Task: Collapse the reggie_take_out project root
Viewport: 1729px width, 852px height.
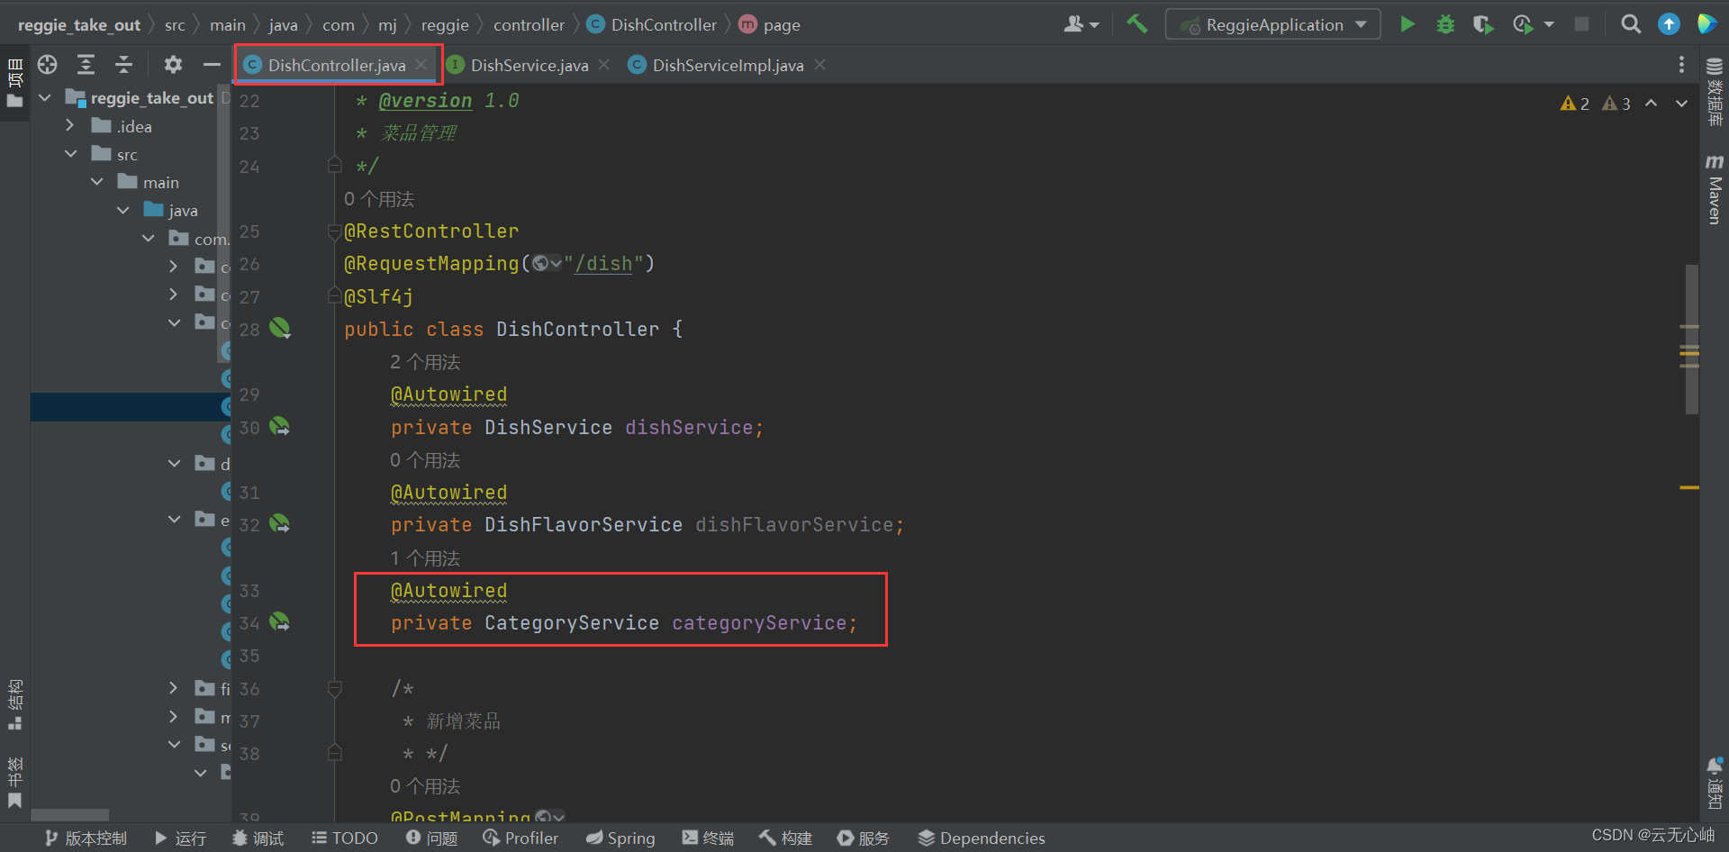Action: click(45, 97)
